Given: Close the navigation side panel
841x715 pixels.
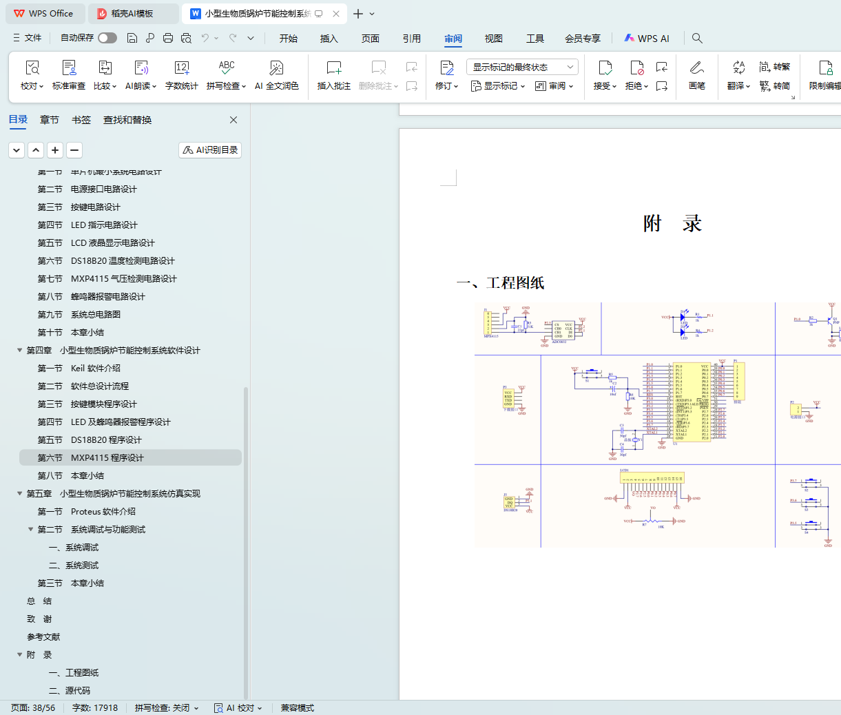Looking at the screenshot, I should tap(233, 120).
